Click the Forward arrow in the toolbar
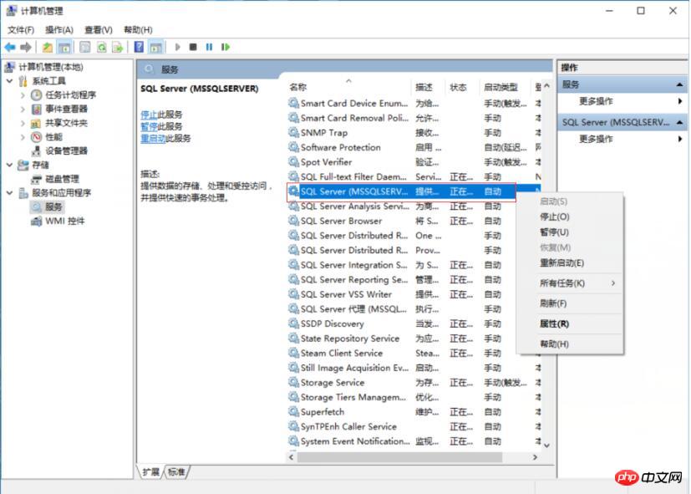Image resolution: width=691 pixels, height=494 pixels. (26, 47)
